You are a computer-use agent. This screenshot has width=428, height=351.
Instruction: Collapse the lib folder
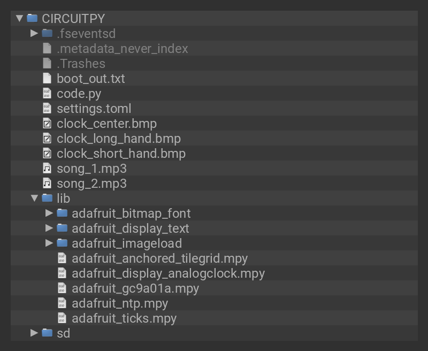[x=34, y=199]
